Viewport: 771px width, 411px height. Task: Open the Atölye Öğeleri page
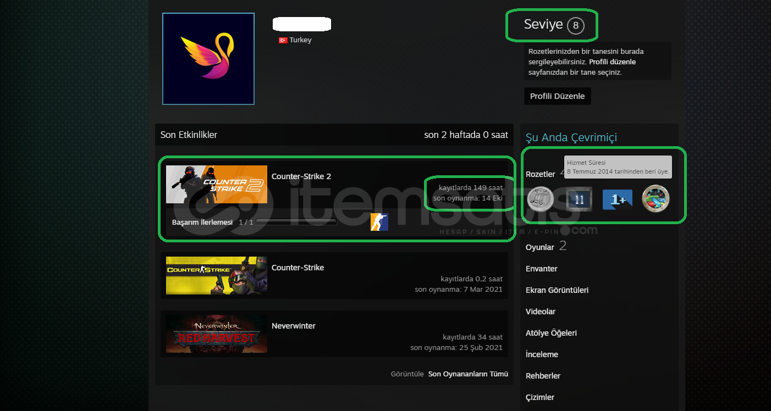tap(551, 333)
